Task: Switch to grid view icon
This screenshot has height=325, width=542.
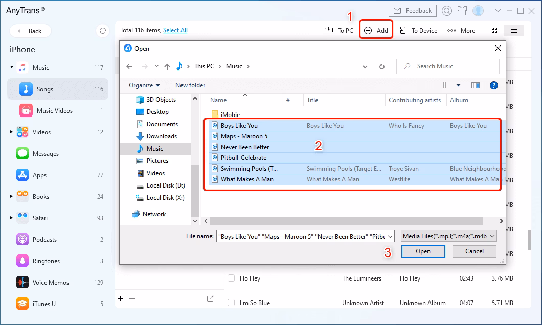Action: (494, 31)
